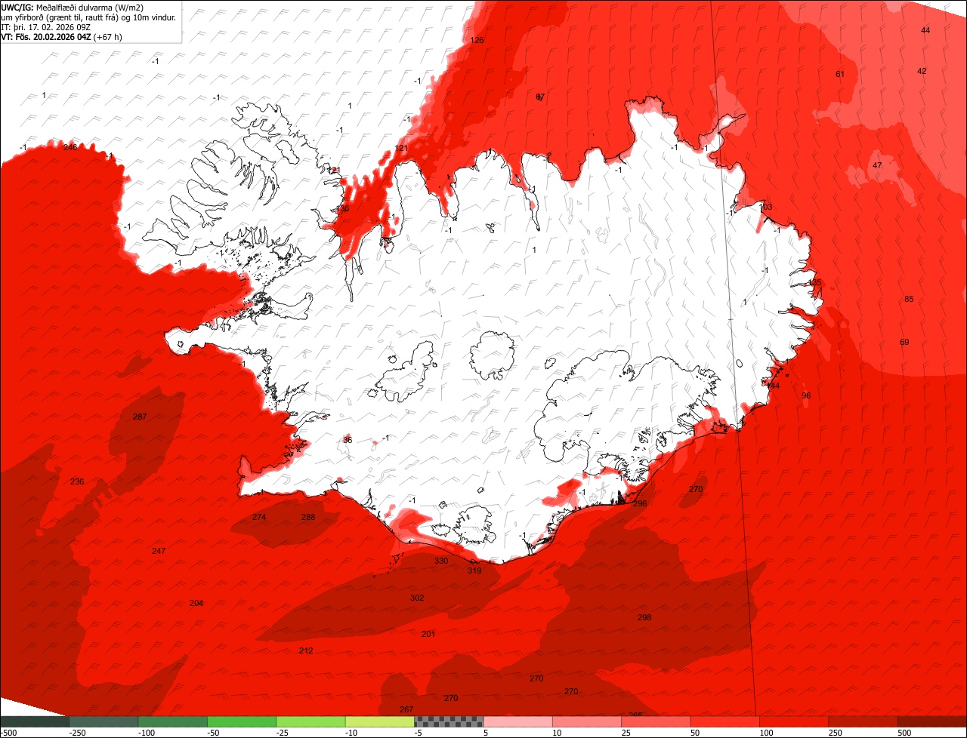Screen dimensions: 967x738
Task: Click the map value "36" on land
Action: 348,440
